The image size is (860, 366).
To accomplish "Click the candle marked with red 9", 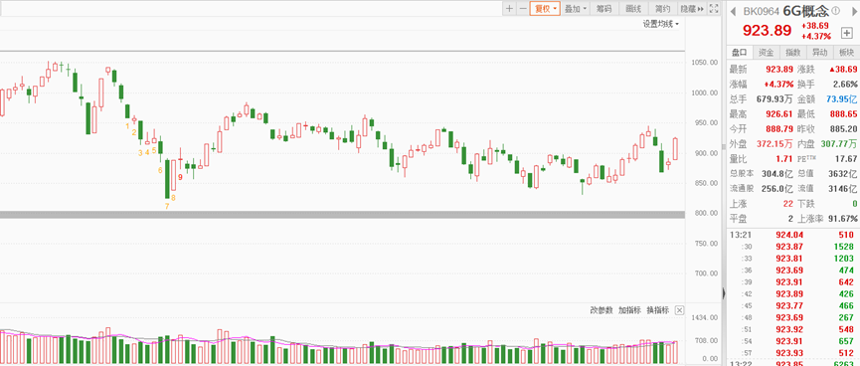I will point(180,158).
